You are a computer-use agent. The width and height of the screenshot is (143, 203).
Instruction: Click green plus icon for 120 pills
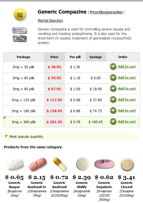[113, 100]
